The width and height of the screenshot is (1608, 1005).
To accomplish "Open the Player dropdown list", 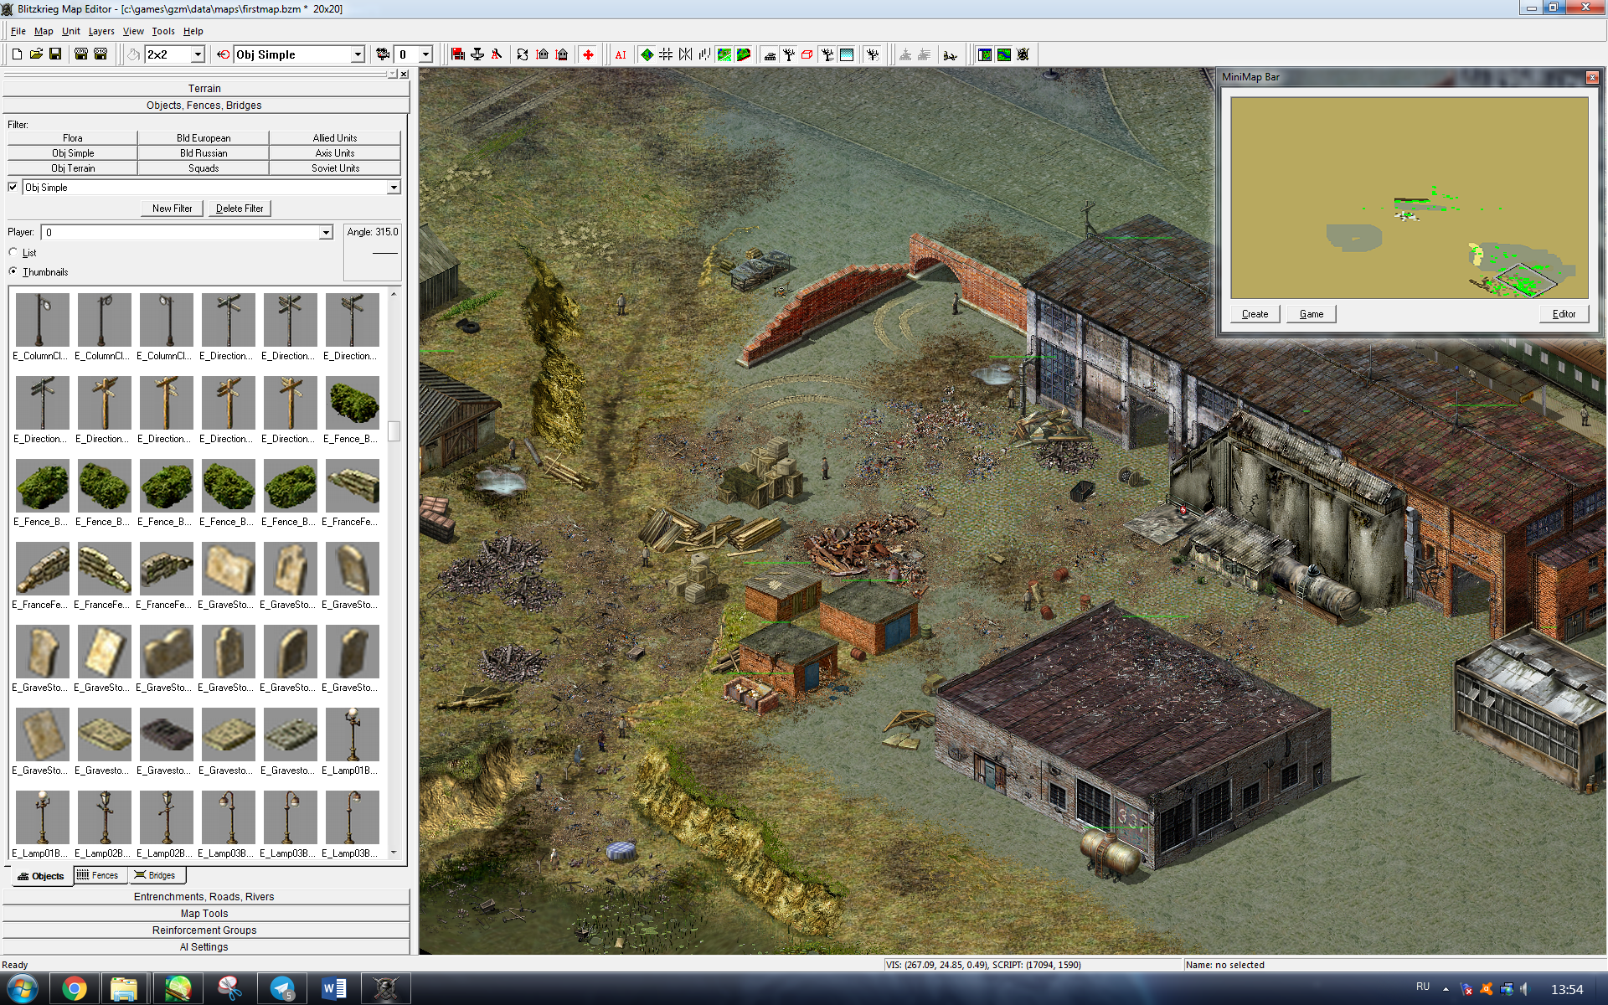I will (x=326, y=233).
